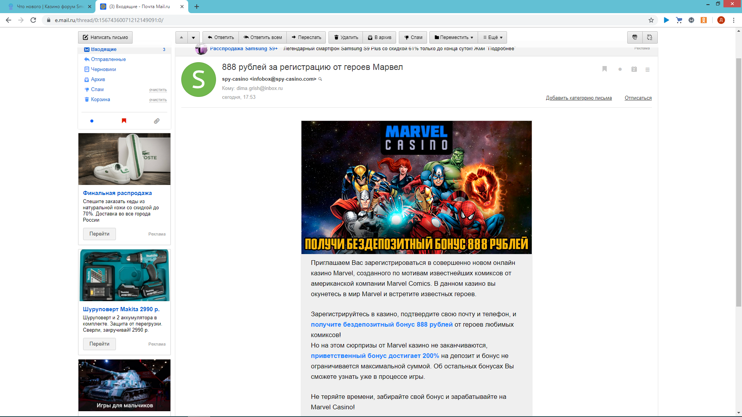Forward the email with Переслать
The width and height of the screenshot is (742, 417).
[306, 37]
